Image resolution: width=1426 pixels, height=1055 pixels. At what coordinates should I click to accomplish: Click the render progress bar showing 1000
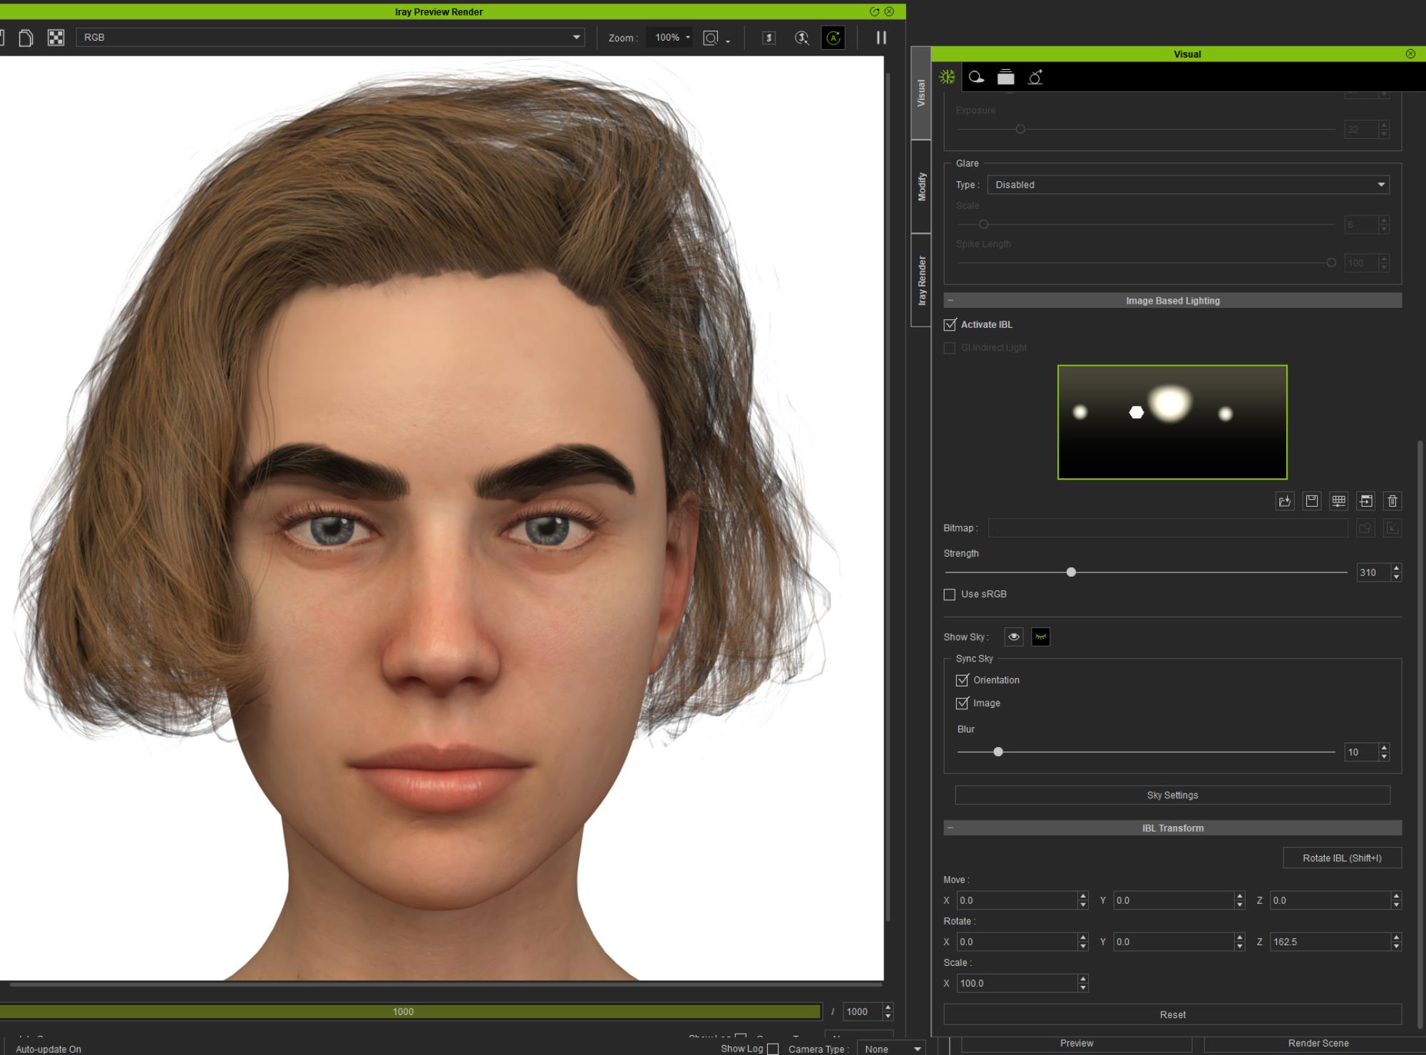pyautogui.click(x=410, y=1012)
